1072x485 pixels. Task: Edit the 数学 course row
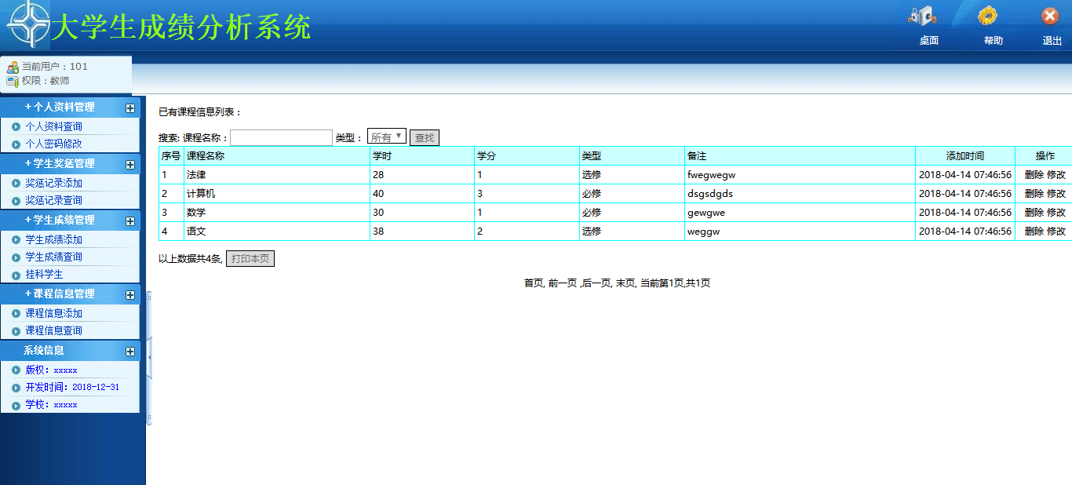[1056, 213]
